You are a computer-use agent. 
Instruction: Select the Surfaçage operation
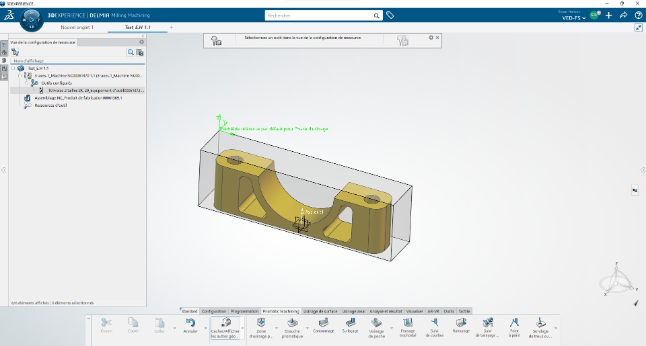(x=350, y=325)
